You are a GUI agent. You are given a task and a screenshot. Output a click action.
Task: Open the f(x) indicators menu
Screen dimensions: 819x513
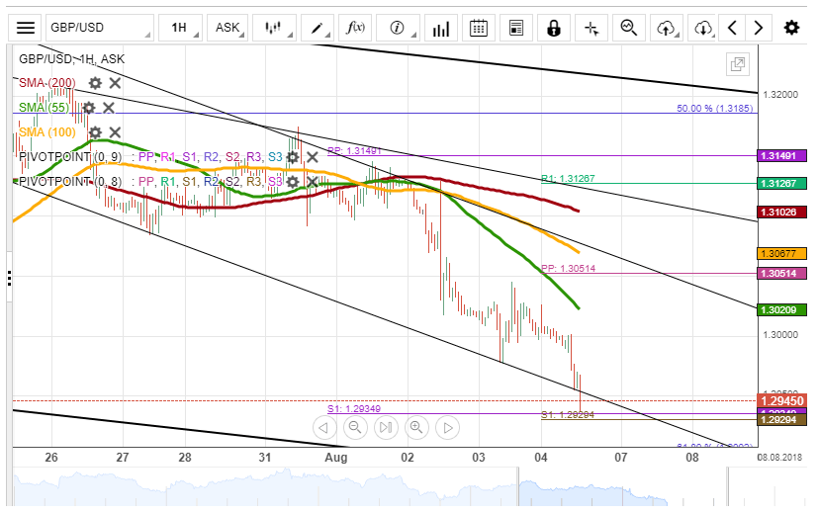click(x=356, y=28)
